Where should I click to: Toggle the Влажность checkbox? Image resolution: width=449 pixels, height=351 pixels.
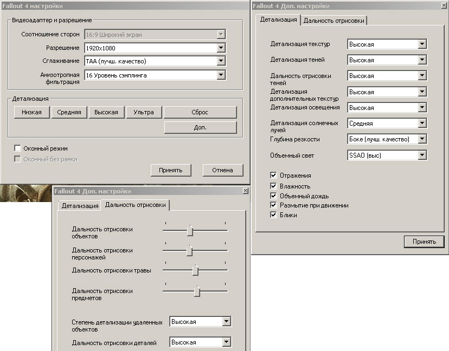[273, 186]
